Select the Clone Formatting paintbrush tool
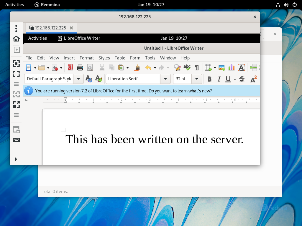This screenshot has height=226, width=302. pos(137,67)
